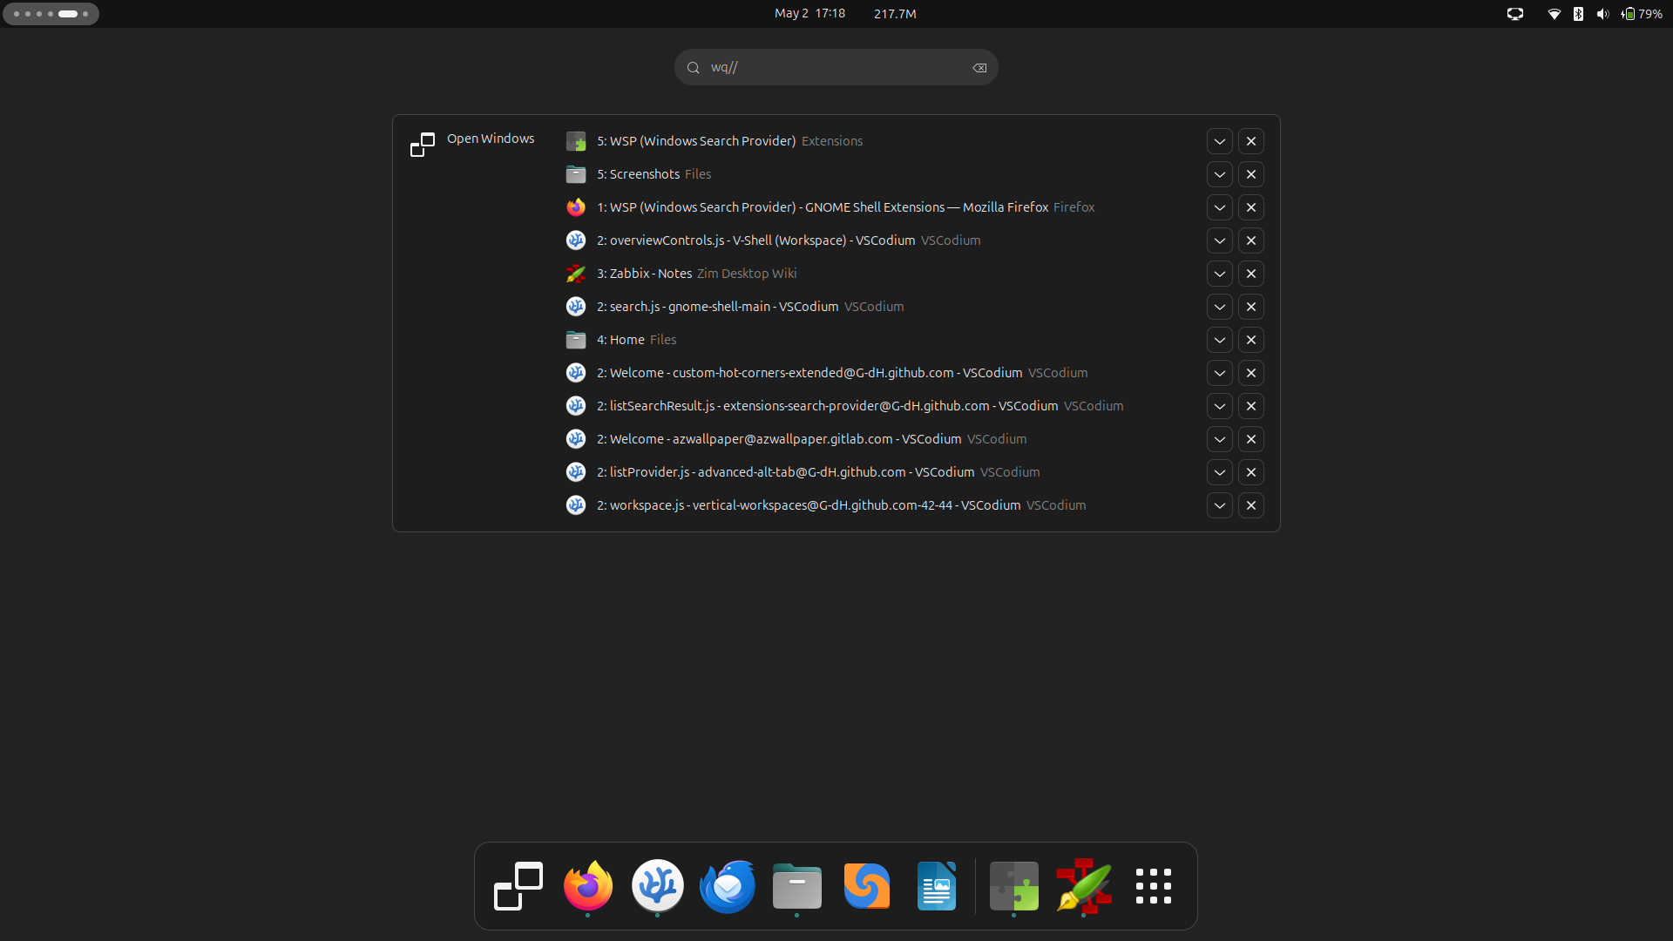The height and width of the screenshot is (941, 1673).
Task: Click the Zim icon of Zabbix - Notes row
Action: pos(576,274)
